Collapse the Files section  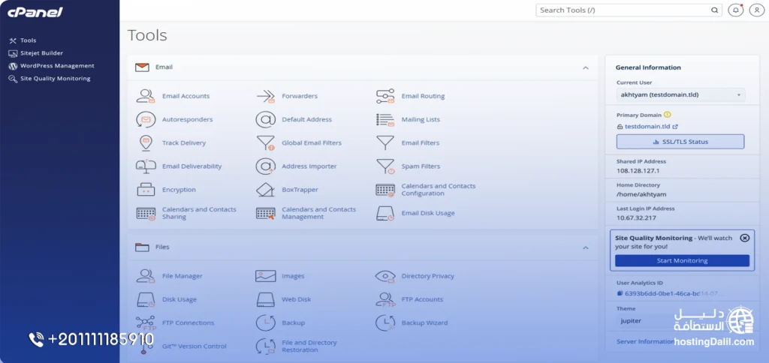coord(585,247)
